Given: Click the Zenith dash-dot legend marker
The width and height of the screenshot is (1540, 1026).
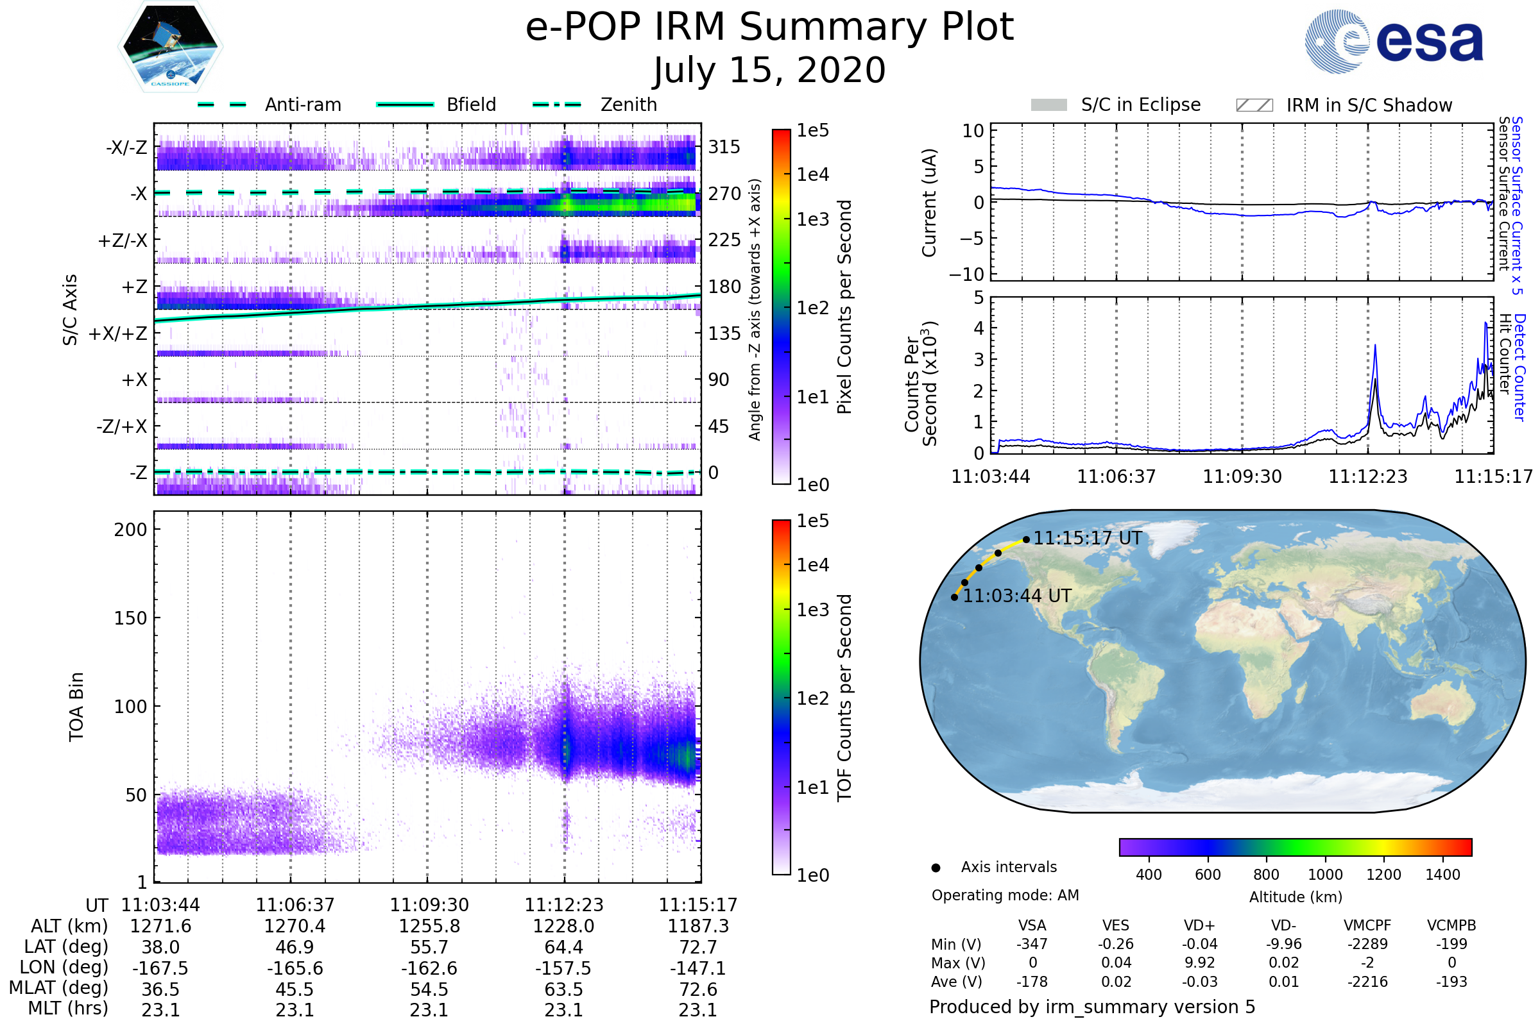Looking at the screenshot, I should point(557,105).
